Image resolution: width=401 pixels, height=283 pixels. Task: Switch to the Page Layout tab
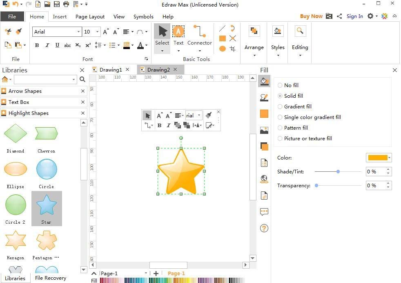(x=90, y=17)
